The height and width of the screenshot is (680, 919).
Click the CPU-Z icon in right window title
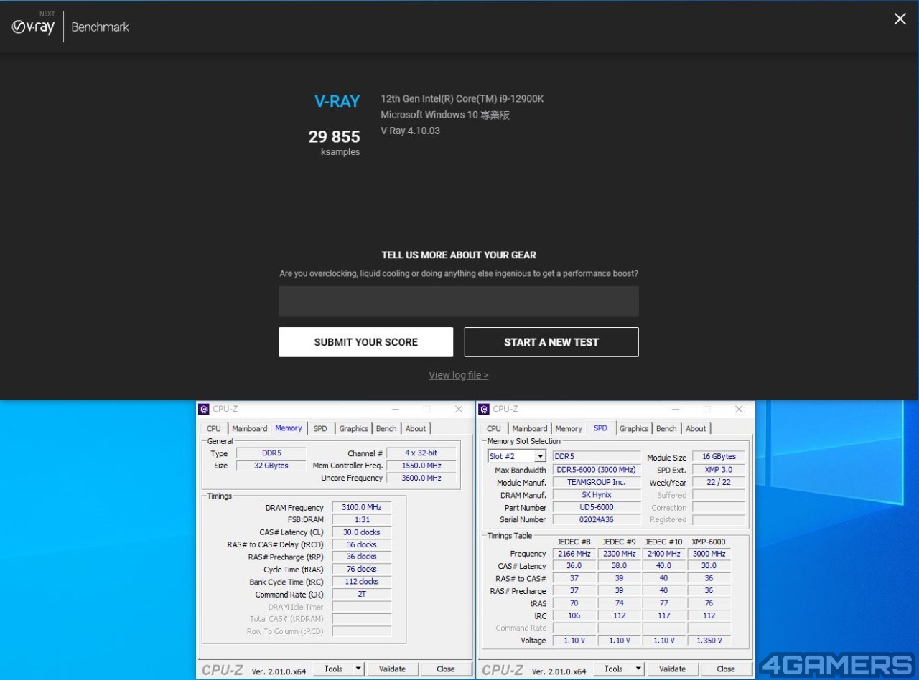click(484, 409)
